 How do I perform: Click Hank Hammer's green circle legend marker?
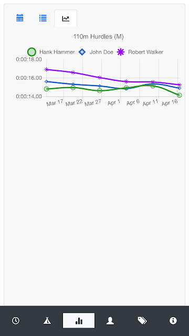pos(31,52)
